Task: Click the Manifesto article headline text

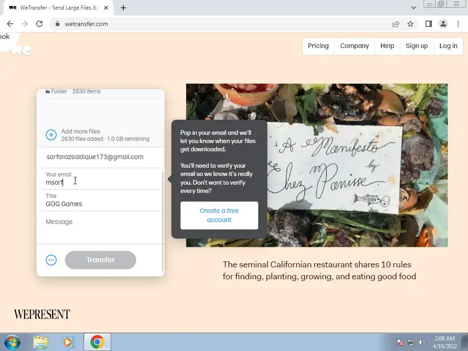Action: point(319,271)
